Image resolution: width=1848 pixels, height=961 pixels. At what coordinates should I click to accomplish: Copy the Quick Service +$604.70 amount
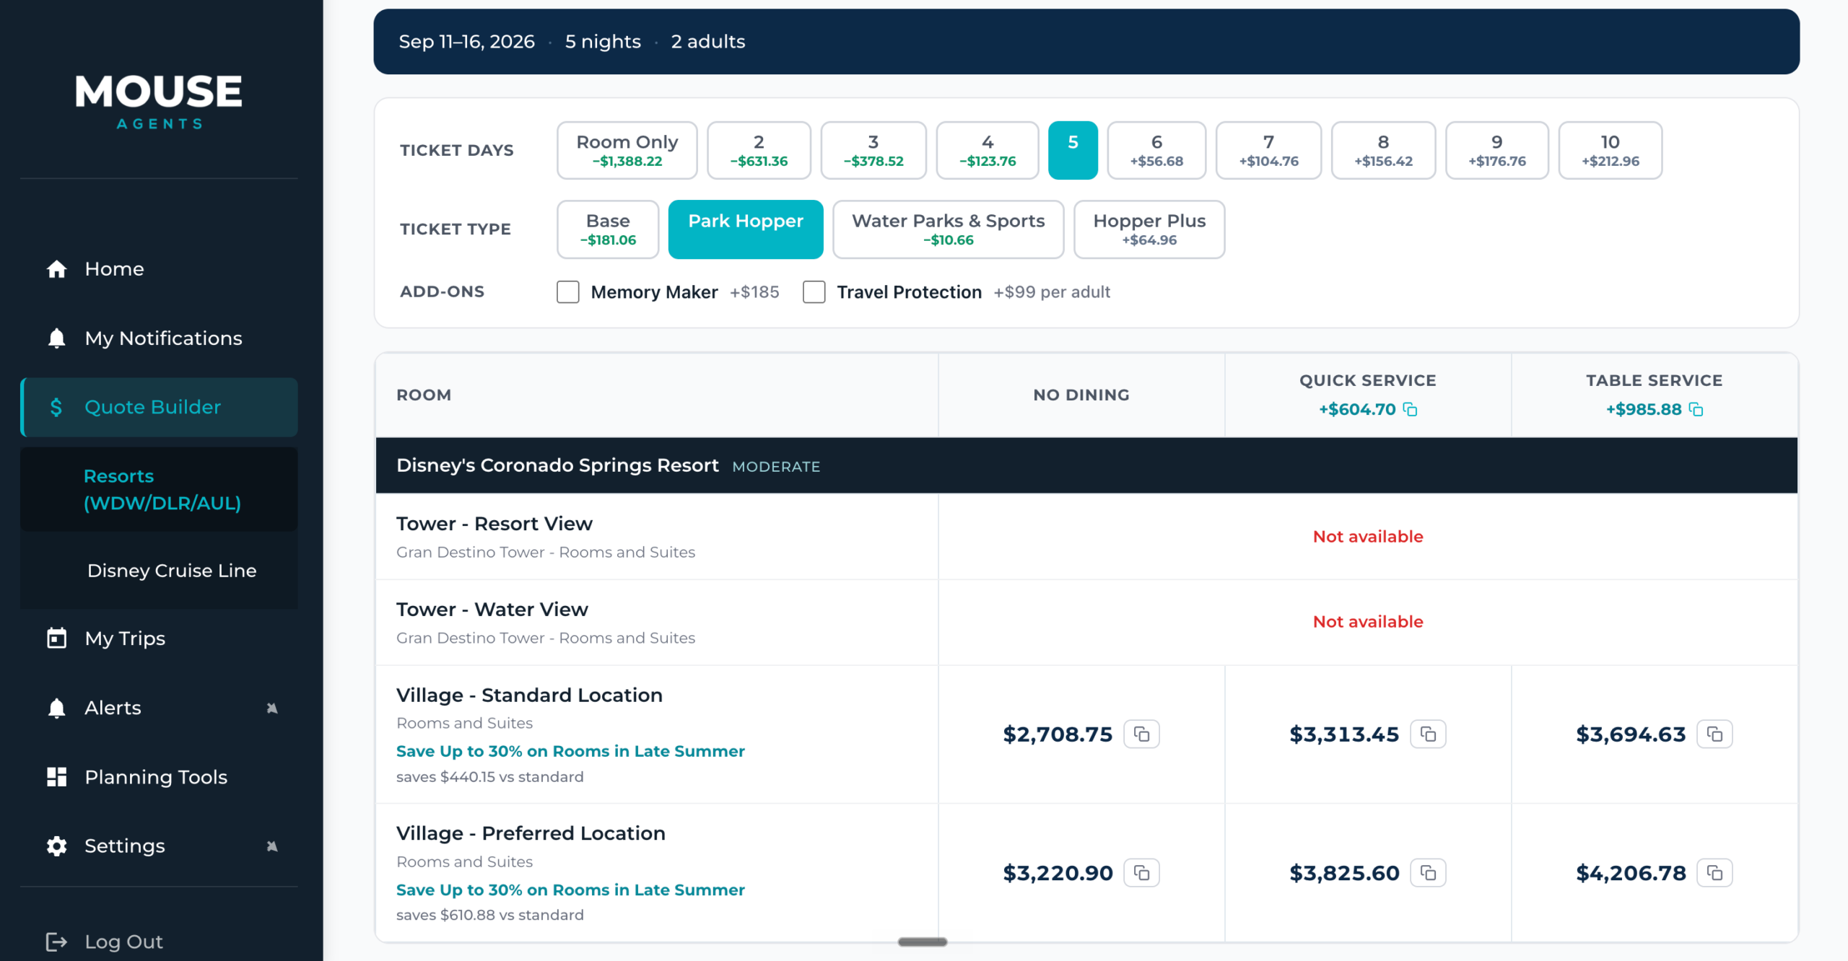[x=1410, y=410]
